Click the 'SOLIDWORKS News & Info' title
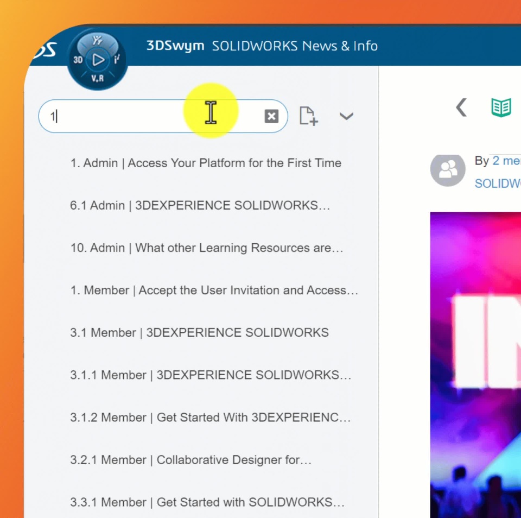 (x=295, y=46)
